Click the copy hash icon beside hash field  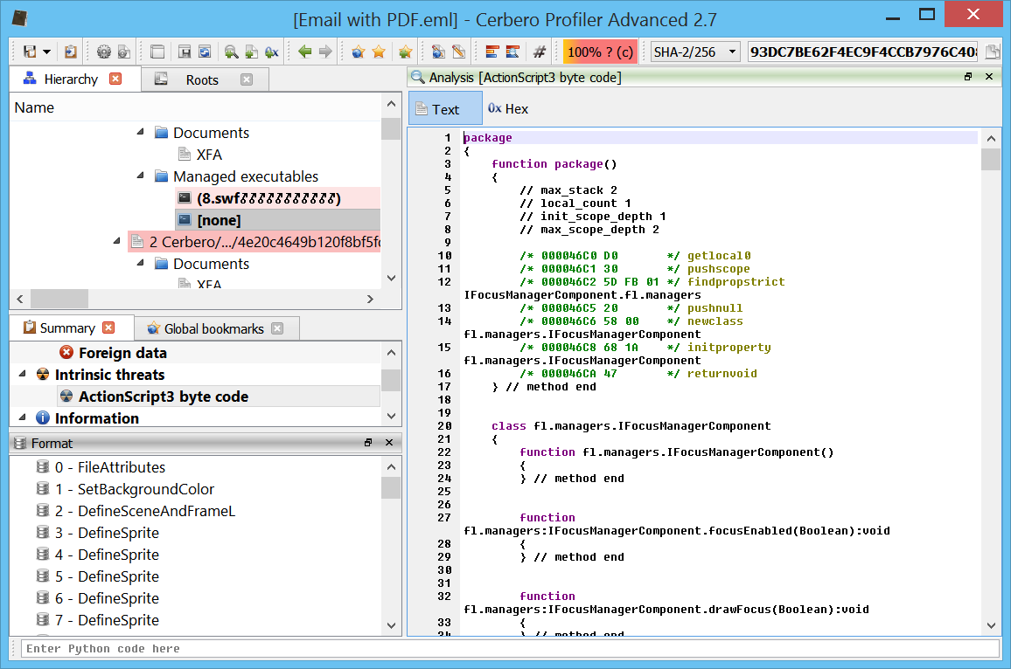[x=993, y=52]
